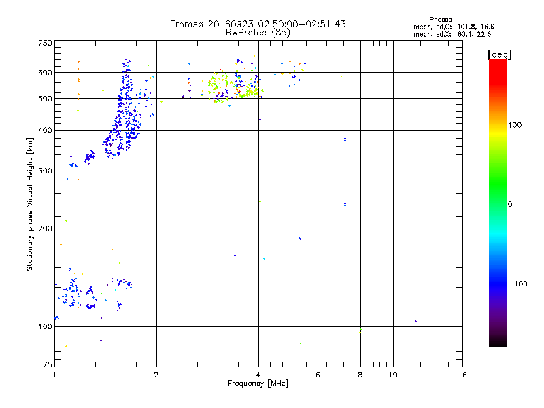Click the colorbar '-100' tick label
Viewport: 544px width, 408px height.
click(517, 284)
